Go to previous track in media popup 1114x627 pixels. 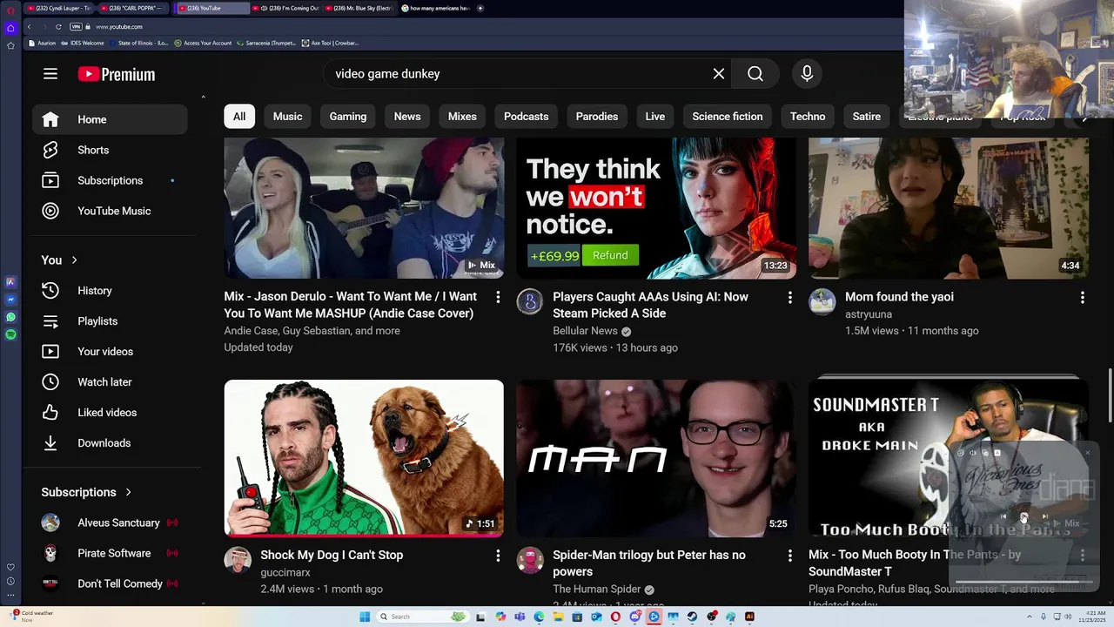[1003, 516]
